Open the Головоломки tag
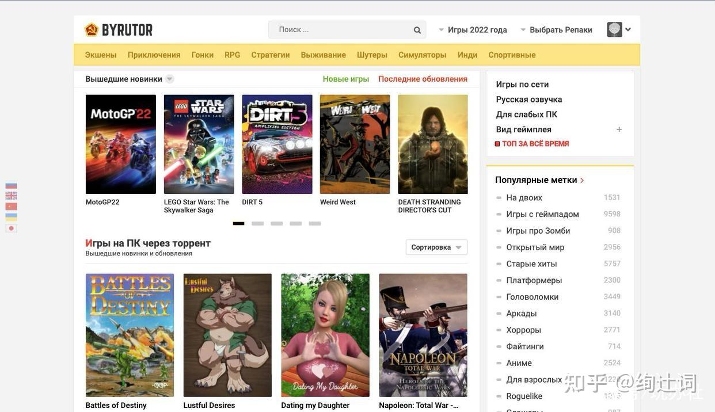The image size is (715, 412). 533,297
